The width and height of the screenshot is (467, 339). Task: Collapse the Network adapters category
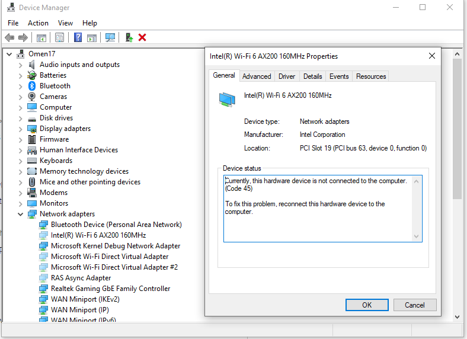[x=21, y=214]
